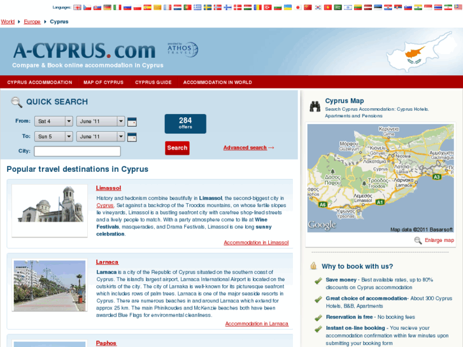This screenshot has height=347, width=463.
Task: Click the Athos Travel logo
Action: click(183, 49)
